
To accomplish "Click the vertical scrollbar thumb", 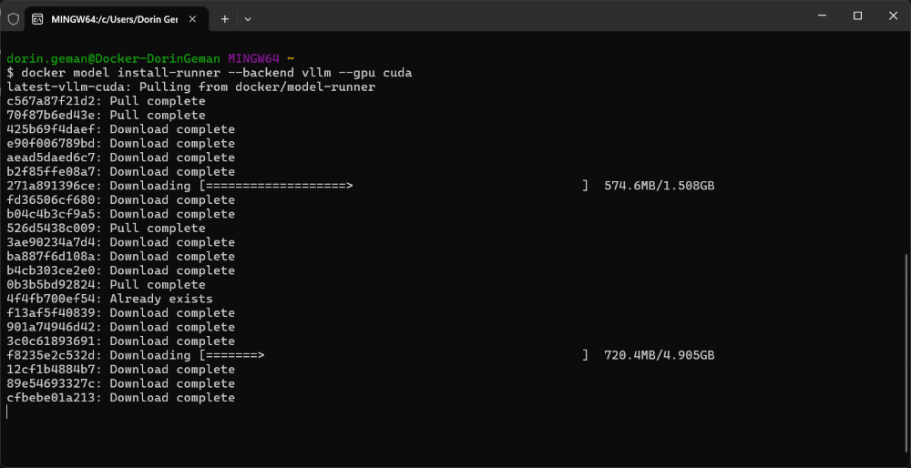I will [x=906, y=355].
